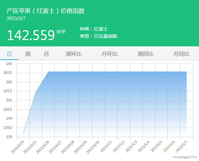
Task: Click the 2023/4/24 x-axis date label
Action: 17,147
